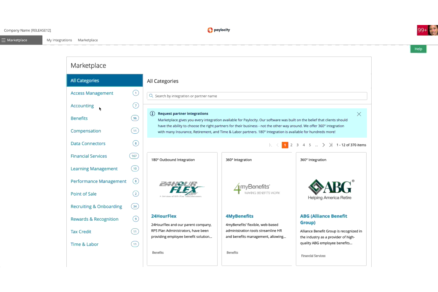The width and height of the screenshot is (438, 292).
Task: Click the pagination ellipsis for more pages
Action: [317, 145]
